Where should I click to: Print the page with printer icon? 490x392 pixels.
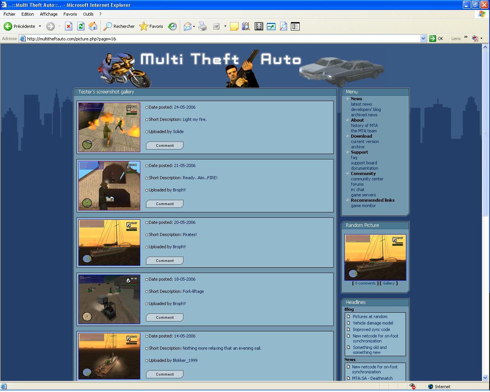203,26
